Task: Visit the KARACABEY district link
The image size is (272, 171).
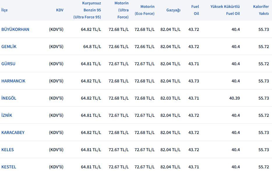Action: coord(13,133)
